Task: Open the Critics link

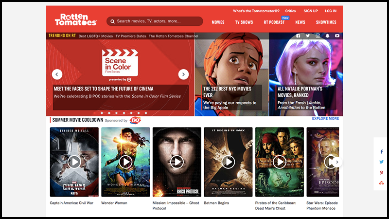Action: coord(290,11)
